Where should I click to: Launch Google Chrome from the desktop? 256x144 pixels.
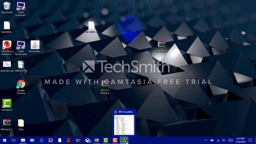[x=21, y=87]
